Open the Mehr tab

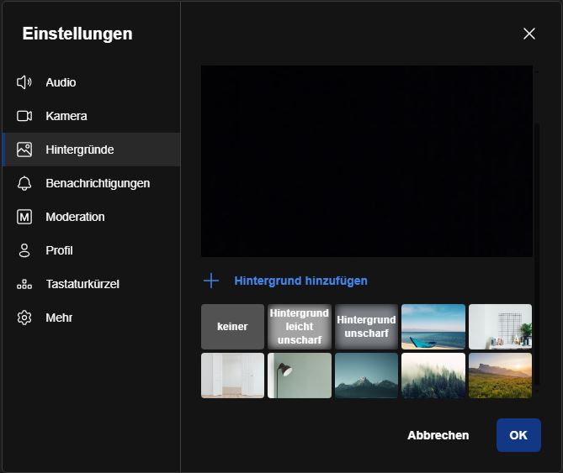click(91, 318)
